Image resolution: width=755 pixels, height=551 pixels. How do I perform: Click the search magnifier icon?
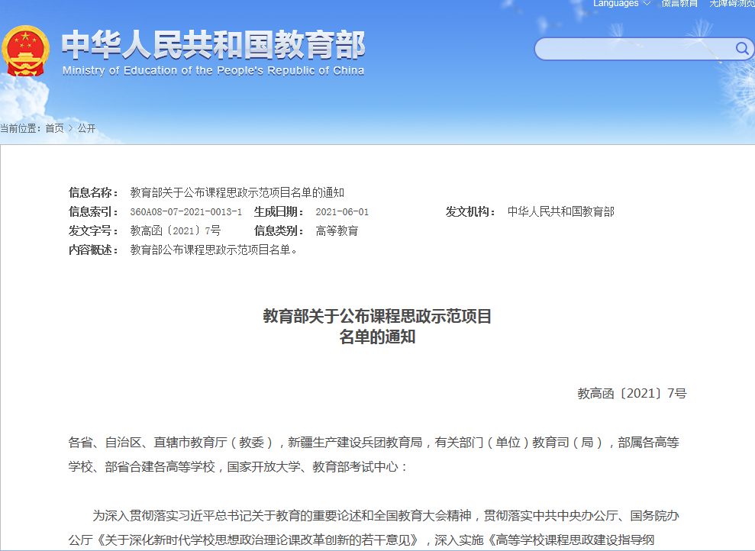tap(742, 49)
